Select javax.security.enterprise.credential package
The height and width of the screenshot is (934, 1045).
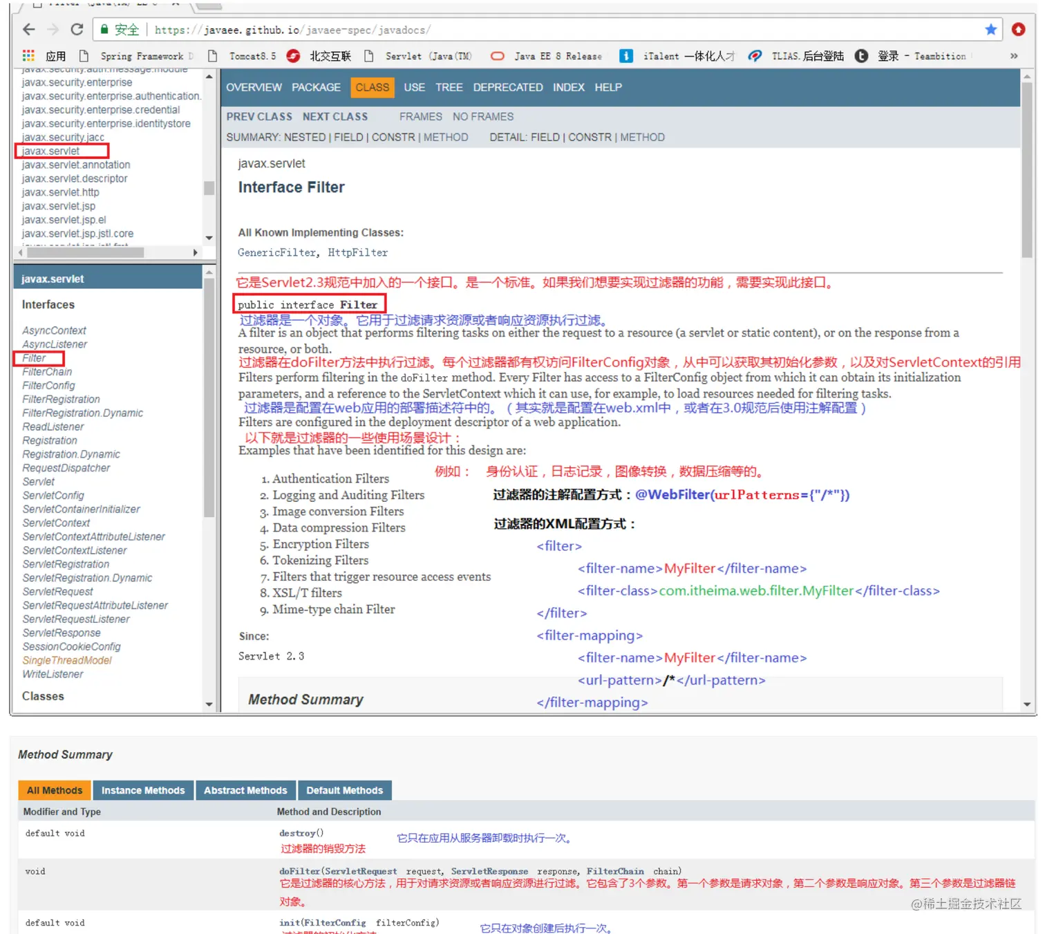101,110
